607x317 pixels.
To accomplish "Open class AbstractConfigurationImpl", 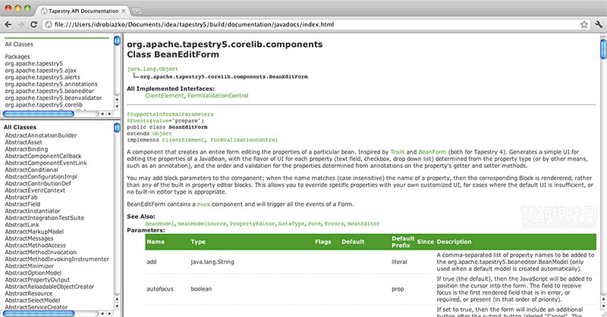I will [41, 177].
